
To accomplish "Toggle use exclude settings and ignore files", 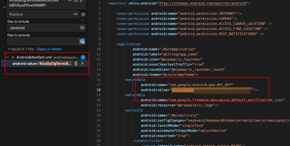I will [x=82, y=41].
